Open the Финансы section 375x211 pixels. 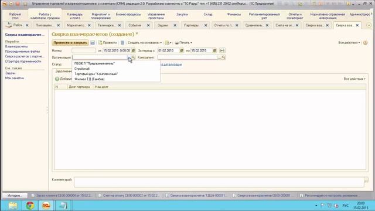click(234, 14)
